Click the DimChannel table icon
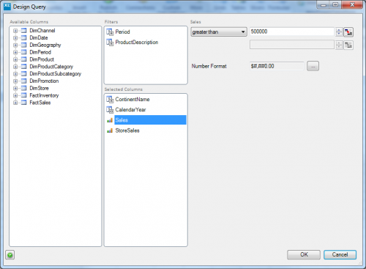Viewport: 366px width, 269px height. 23,31
